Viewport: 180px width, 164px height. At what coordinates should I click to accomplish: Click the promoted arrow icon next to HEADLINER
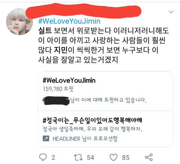tap(46, 139)
